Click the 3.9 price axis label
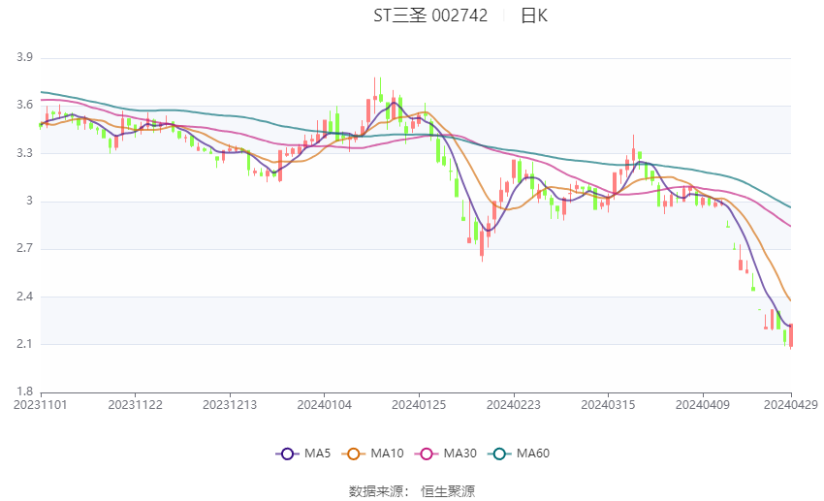Screen dimensions: 824x501 point(25,58)
